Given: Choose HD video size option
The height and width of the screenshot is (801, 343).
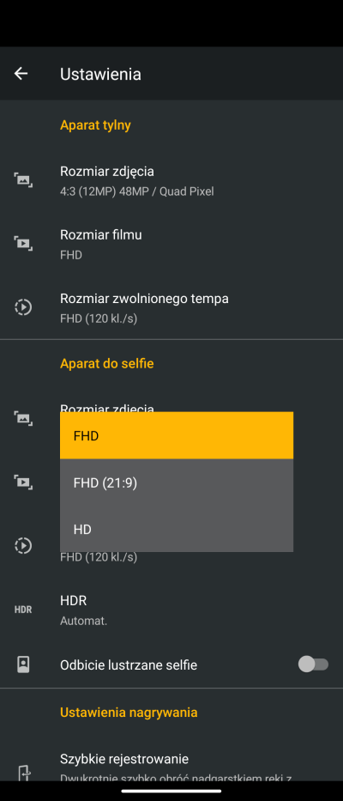Looking at the screenshot, I should 177,529.
